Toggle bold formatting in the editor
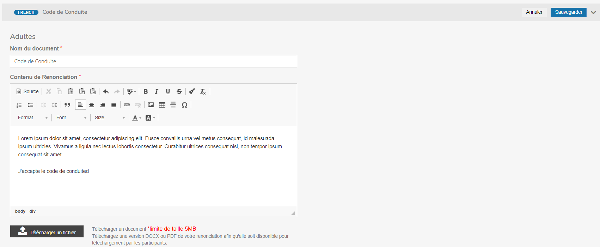Screen dimensions: 600x247 tap(146, 91)
